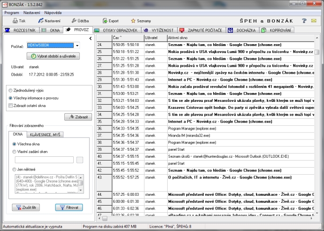This screenshot has width=324, height=231.
Task: Select Zjednodušený výpis radio button
Action: (10, 91)
